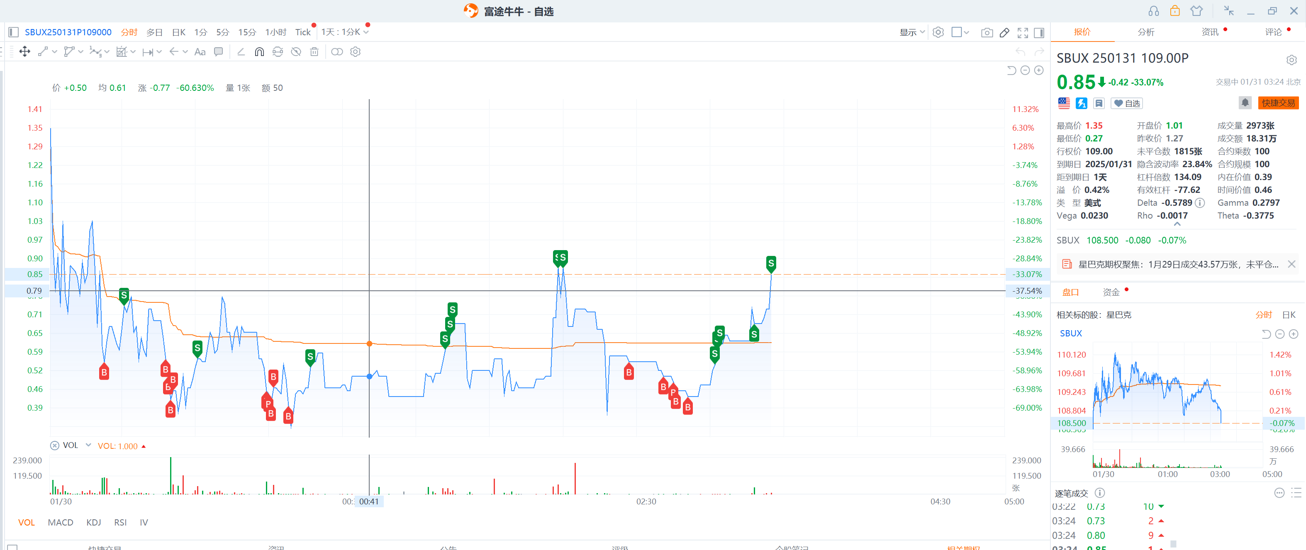Open the 分析 analysis tab

click(x=1146, y=32)
